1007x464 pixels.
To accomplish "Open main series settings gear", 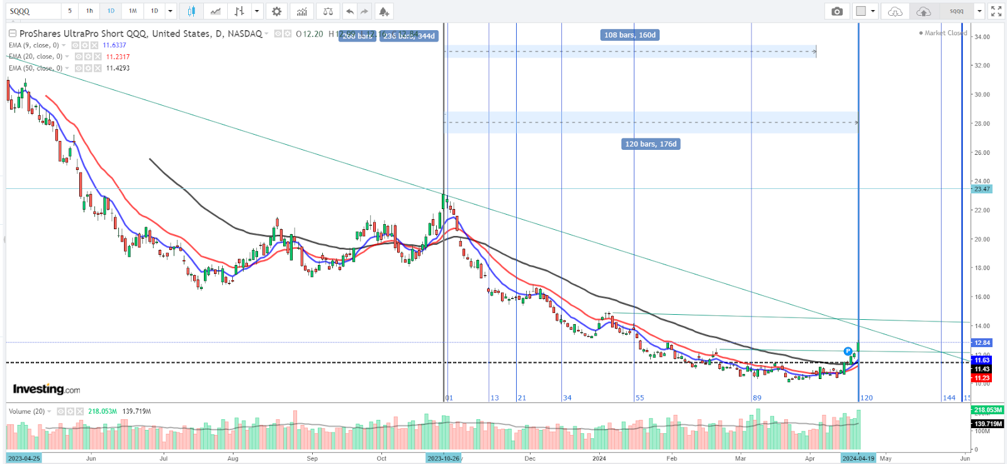I will pos(288,34).
